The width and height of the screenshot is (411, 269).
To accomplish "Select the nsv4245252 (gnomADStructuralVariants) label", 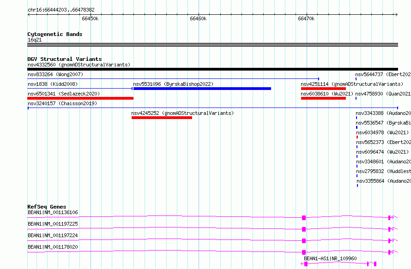I will coord(182,113).
